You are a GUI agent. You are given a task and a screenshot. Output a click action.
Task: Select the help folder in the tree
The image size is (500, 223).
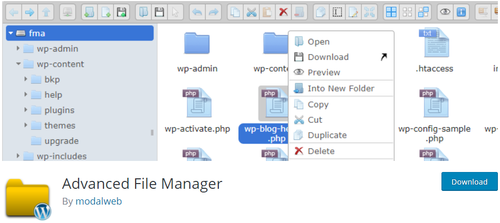53,95
